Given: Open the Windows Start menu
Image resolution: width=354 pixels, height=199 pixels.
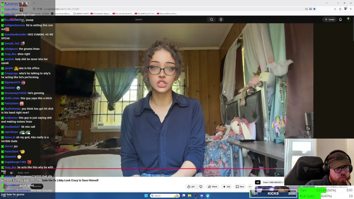Looking at the screenshot, I should (x=146, y=196).
